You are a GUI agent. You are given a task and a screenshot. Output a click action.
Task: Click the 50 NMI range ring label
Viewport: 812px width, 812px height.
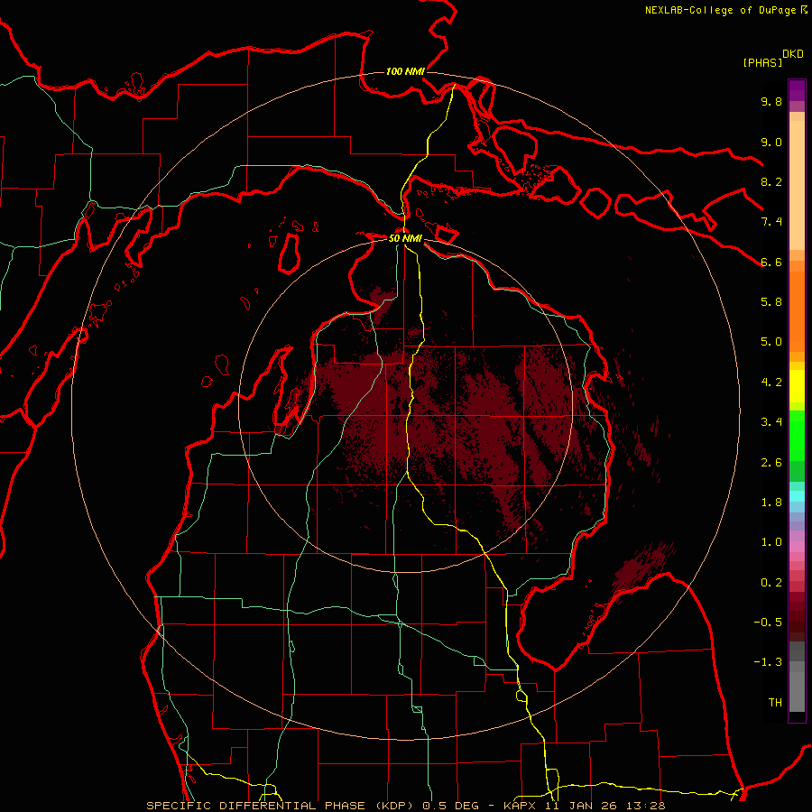tap(405, 238)
